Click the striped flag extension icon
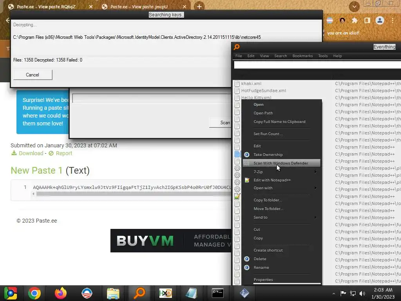This screenshot has width=401, height=301. coord(330,20)
